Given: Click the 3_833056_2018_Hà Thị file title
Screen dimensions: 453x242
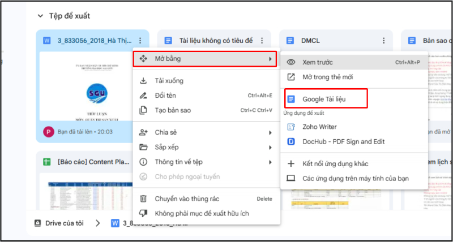Looking at the screenshot, I should 95,41.
